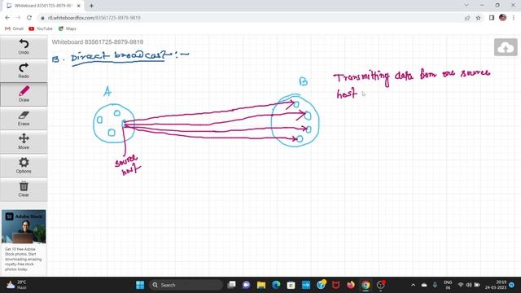The height and width of the screenshot is (293, 521).
Task: Open the Adobe Stock advertisement
Action: tap(24, 241)
